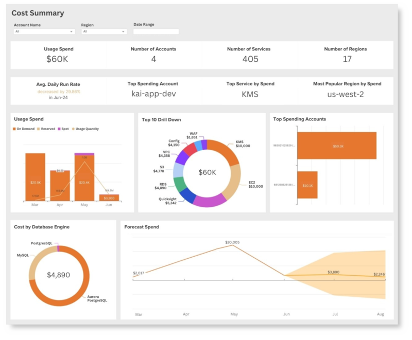Viewport: 412px width, 340px height.
Task: Toggle the On Demand legend item
Action: tap(24, 129)
